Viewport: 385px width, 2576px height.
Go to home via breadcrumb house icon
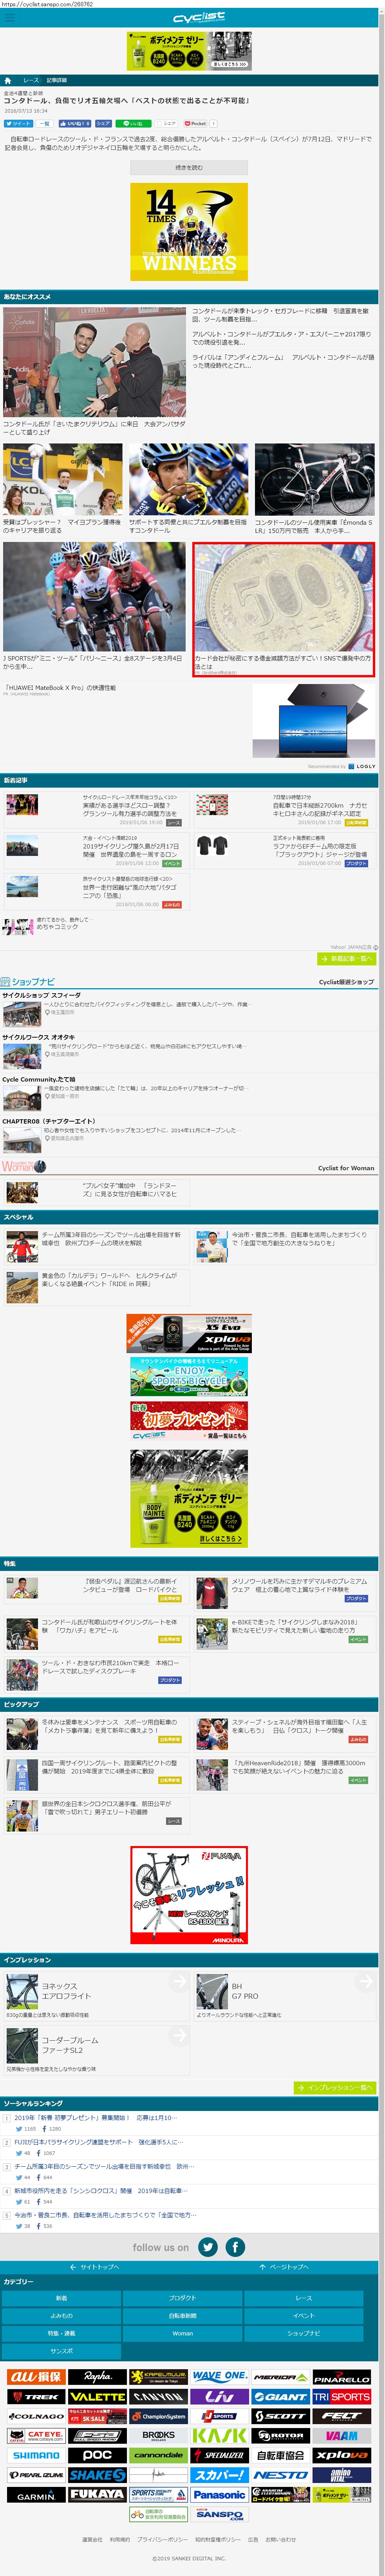coord(8,80)
